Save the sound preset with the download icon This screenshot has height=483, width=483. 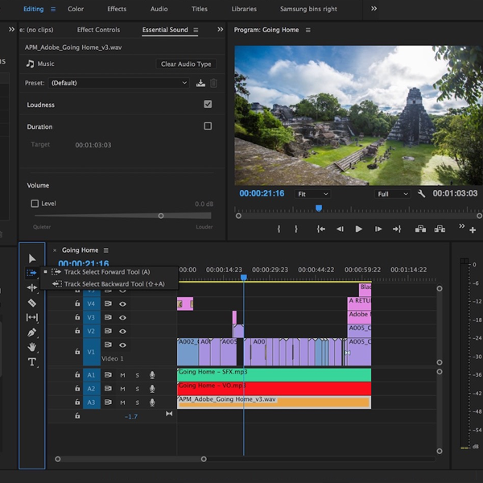[x=200, y=83]
